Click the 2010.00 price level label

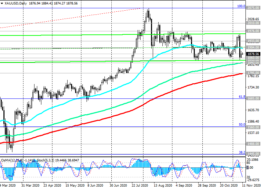coord(253,23)
